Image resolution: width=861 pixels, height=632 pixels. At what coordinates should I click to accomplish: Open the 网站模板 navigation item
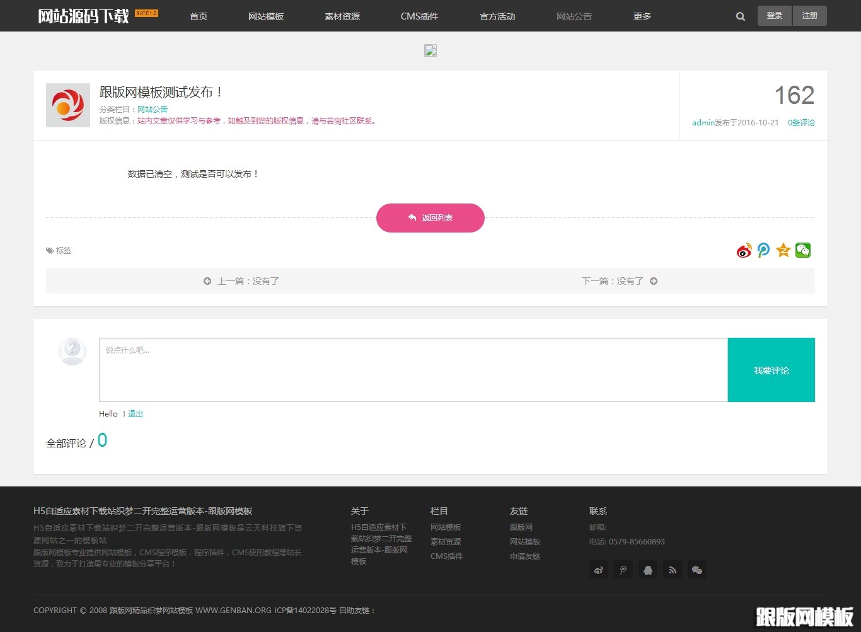coord(266,16)
